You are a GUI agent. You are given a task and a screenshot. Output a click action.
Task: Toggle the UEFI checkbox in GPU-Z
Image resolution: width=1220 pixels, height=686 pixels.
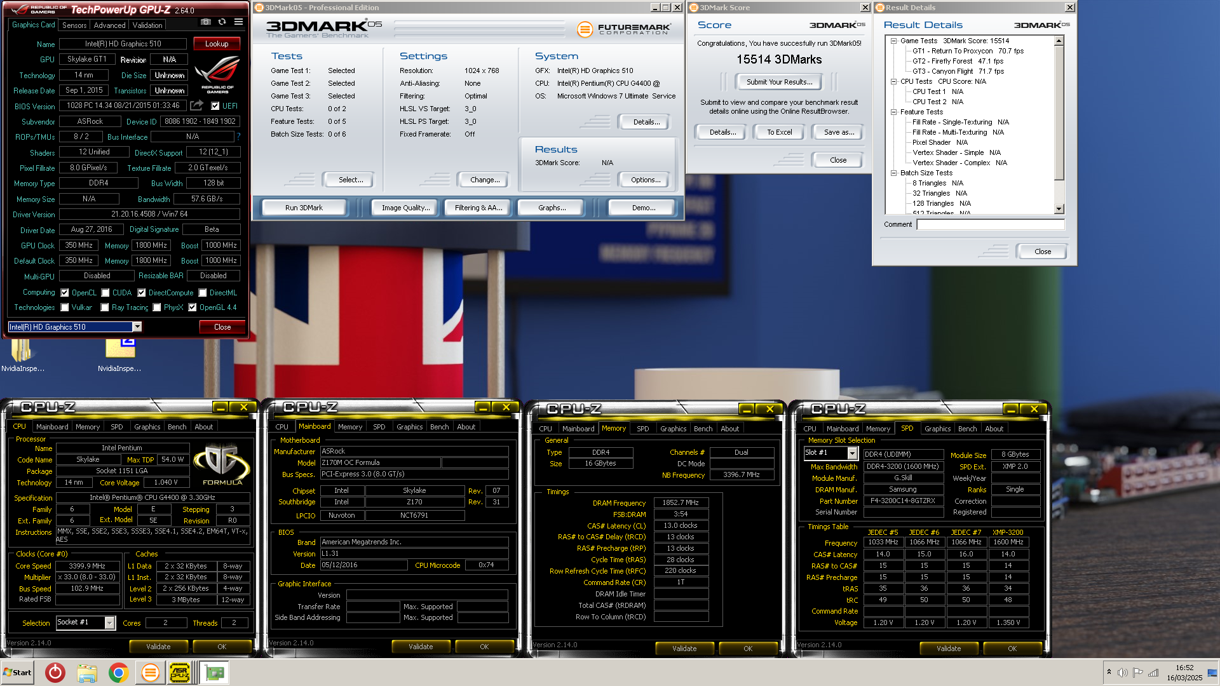point(215,106)
